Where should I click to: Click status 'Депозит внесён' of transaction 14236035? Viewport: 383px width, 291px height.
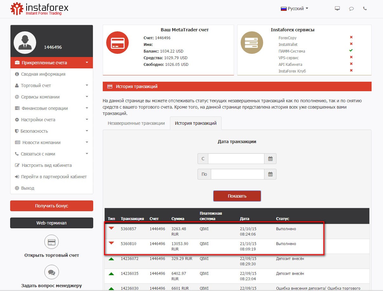(290, 274)
